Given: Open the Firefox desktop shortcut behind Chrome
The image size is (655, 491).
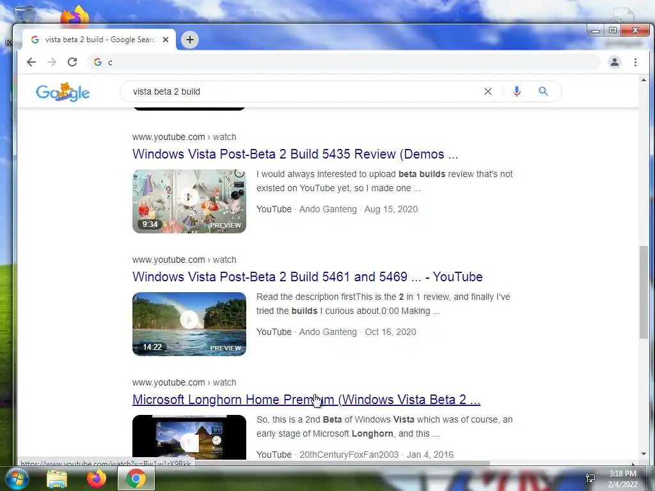Looking at the screenshot, I should pyautogui.click(x=75, y=15).
